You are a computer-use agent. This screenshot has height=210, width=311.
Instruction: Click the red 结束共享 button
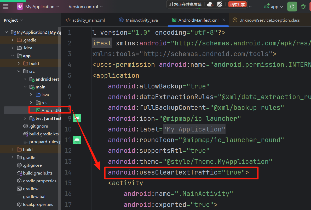pyautogui.click(x=237, y=4)
